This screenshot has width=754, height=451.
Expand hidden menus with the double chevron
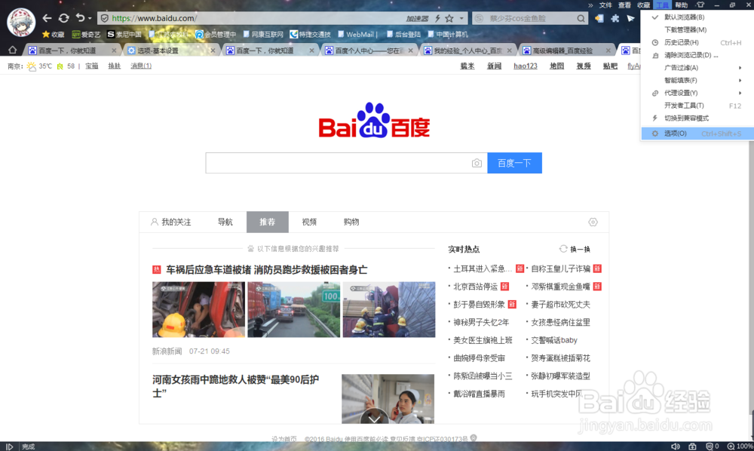[x=590, y=5]
